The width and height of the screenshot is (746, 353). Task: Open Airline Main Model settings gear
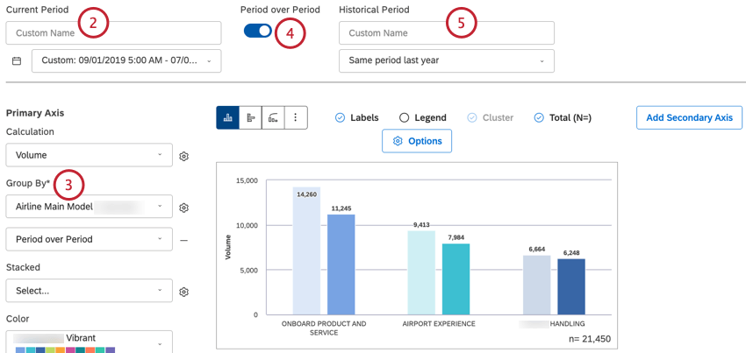click(184, 208)
